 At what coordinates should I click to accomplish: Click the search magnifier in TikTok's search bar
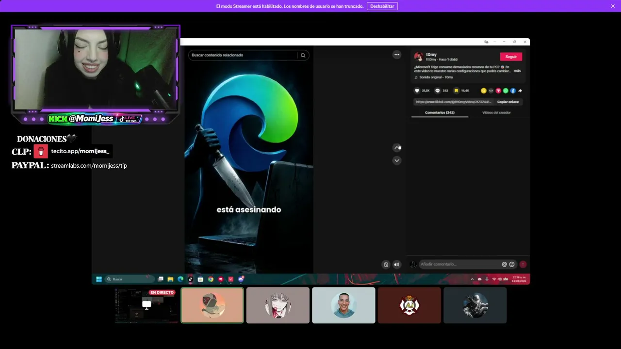(x=303, y=55)
